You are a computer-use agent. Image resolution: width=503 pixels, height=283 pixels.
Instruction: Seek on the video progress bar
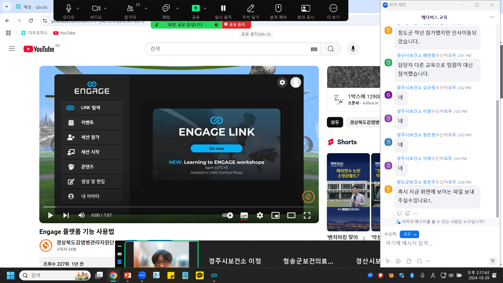(179, 207)
